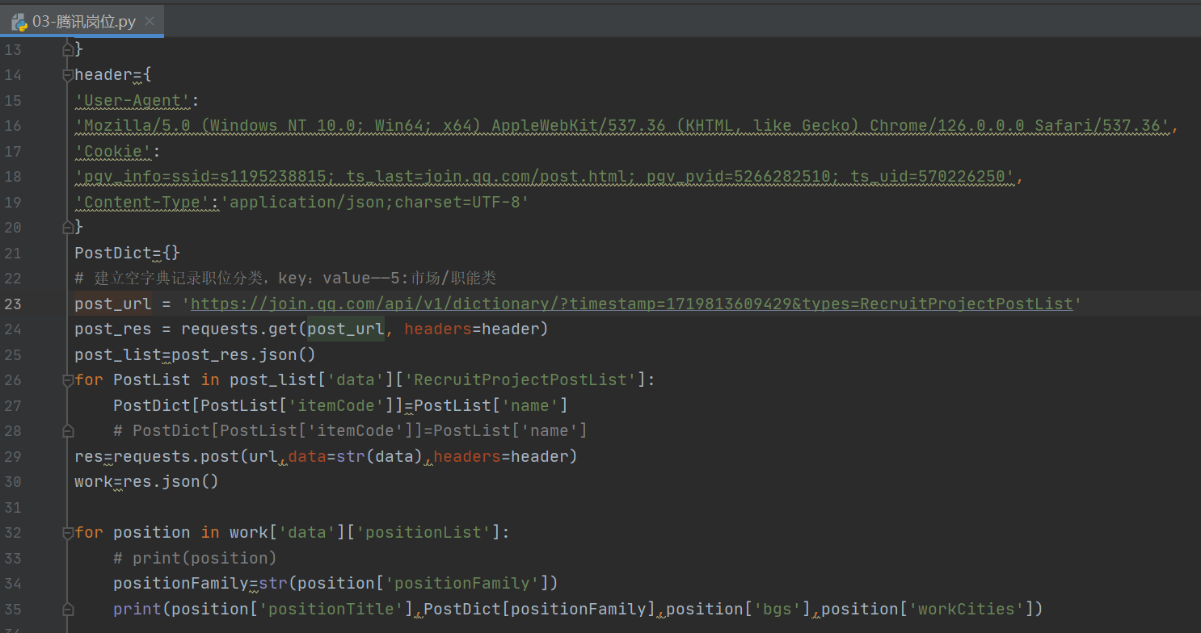
Task: Click the PostDict={} assignment on line 21
Action: click(127, 253)
